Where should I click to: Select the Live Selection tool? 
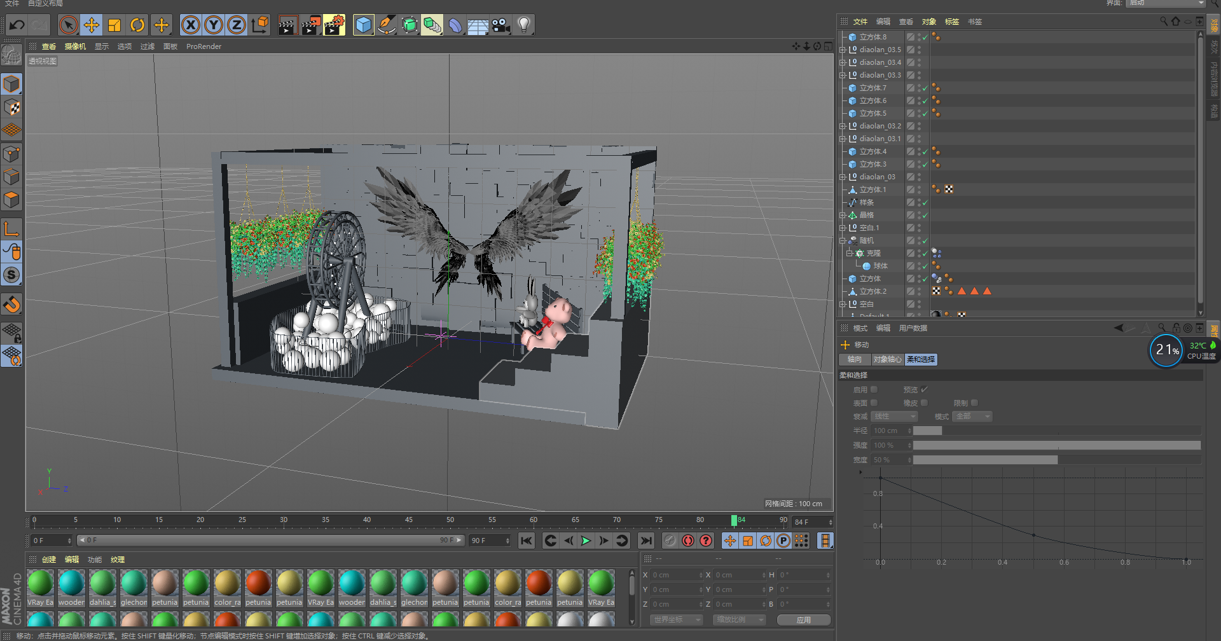tap(68, 25)
